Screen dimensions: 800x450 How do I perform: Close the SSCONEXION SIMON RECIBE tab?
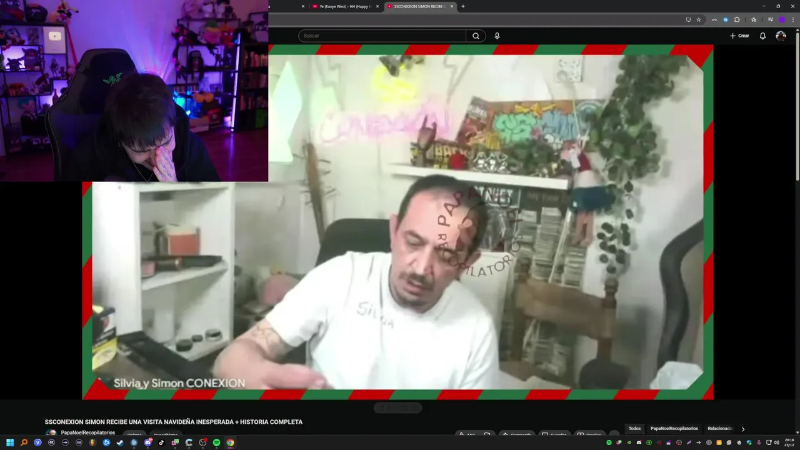452,6
